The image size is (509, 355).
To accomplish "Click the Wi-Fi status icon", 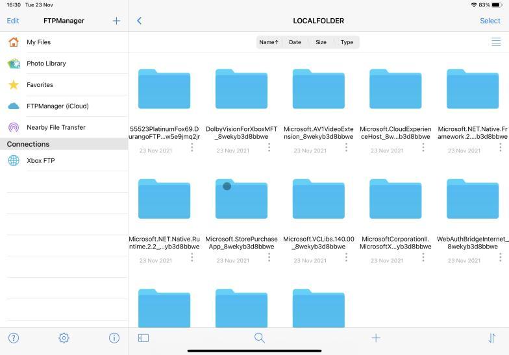I will point(474,5).
